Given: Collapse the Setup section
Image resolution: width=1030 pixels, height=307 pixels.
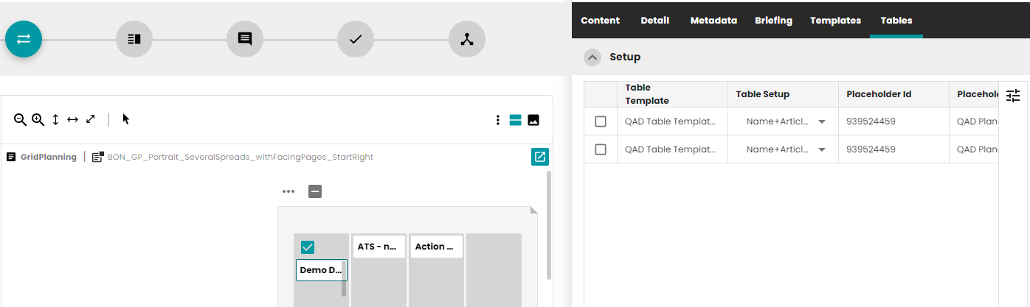Looking at the screenshot, I should (592, 57).
